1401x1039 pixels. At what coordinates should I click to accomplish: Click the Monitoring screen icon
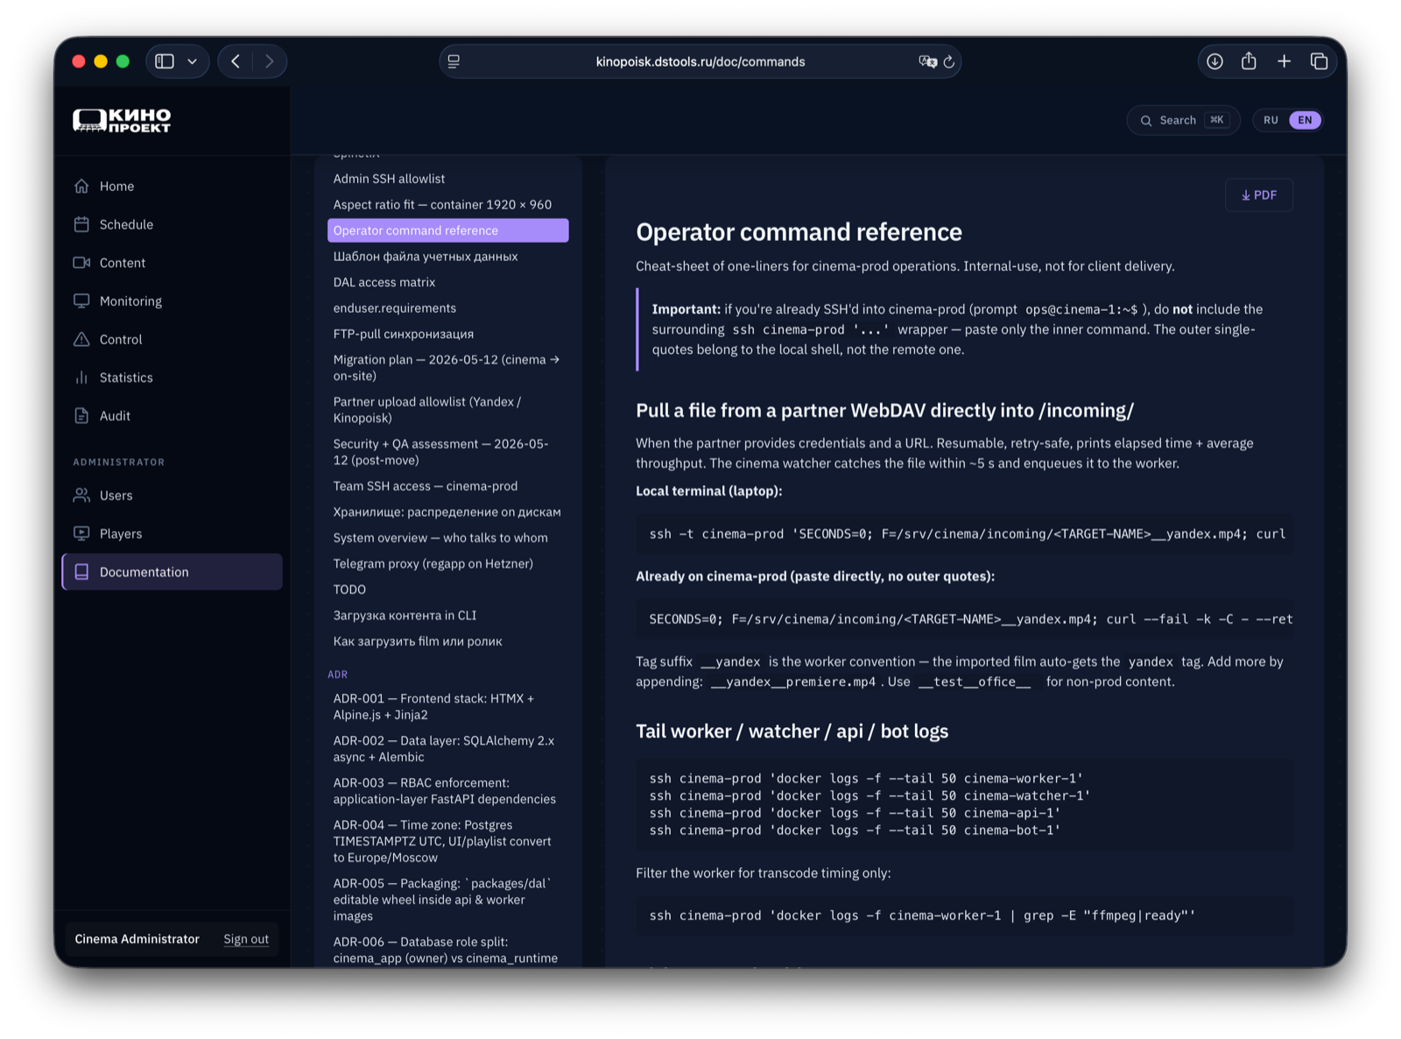pos(81,300)
